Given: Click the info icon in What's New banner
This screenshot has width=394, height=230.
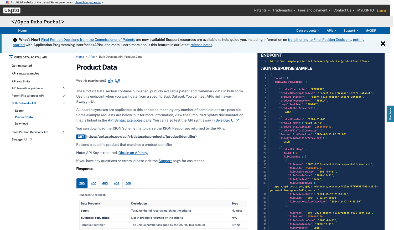Looking at the screenshot, I should [15, 40].
